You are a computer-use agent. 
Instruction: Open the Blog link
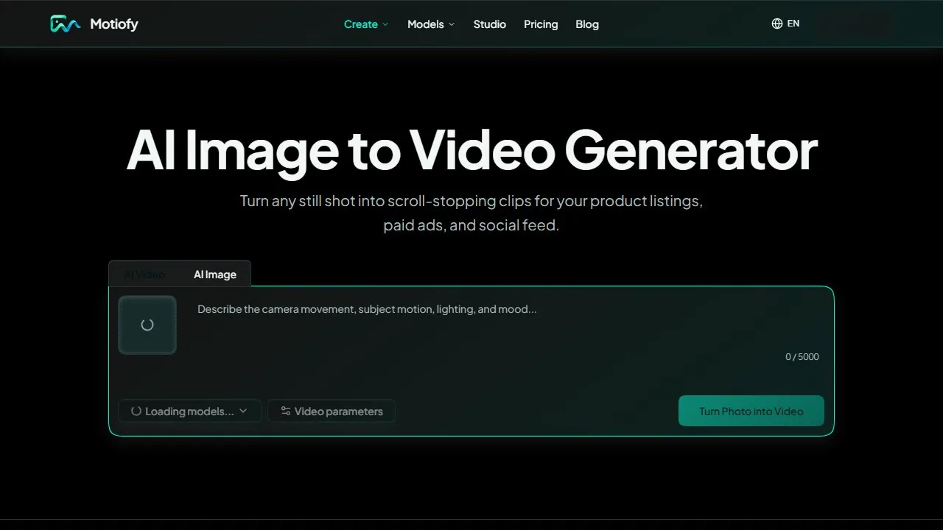(587, 24)
